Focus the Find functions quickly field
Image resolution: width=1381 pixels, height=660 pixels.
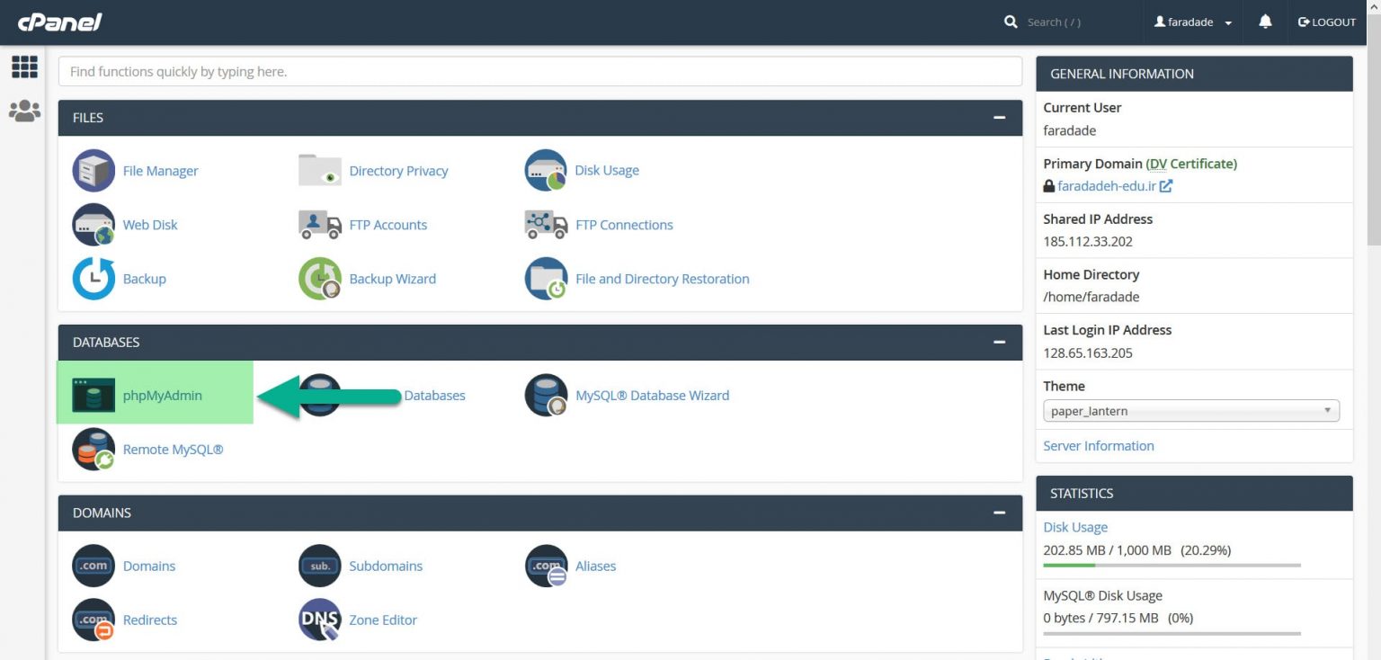pyautogui.click(x=540, y=71)
